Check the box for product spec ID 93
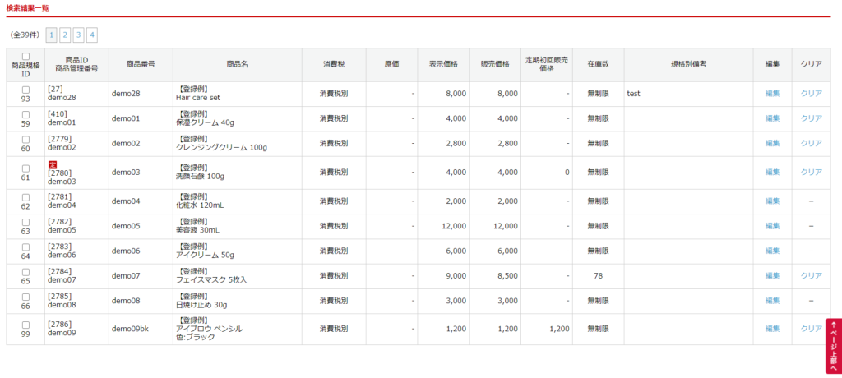This screenshot has height=378, width=842. [25, 90]
